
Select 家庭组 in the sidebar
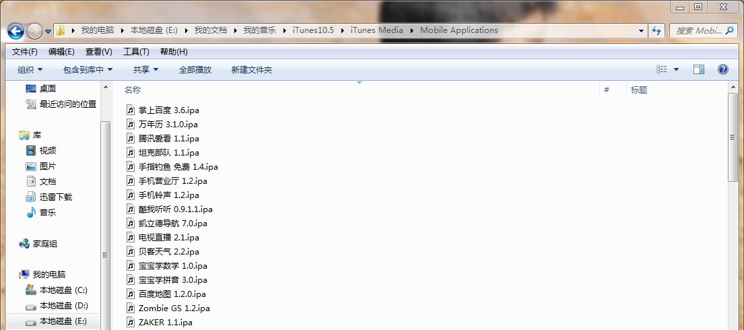pyautogui.click(x=44, y=244)
